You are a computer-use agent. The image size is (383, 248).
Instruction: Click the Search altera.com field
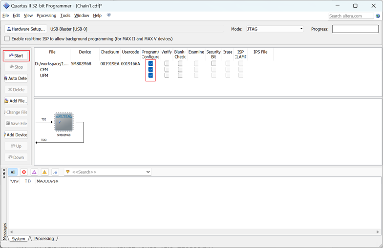(x=351, y=16)
